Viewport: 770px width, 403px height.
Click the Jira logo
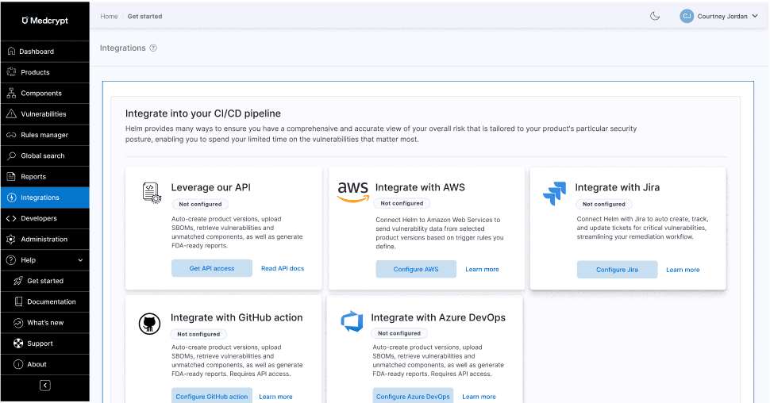point(554,193)
